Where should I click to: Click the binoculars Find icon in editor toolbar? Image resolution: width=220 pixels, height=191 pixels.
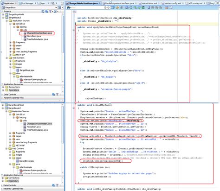click(68, 7)
